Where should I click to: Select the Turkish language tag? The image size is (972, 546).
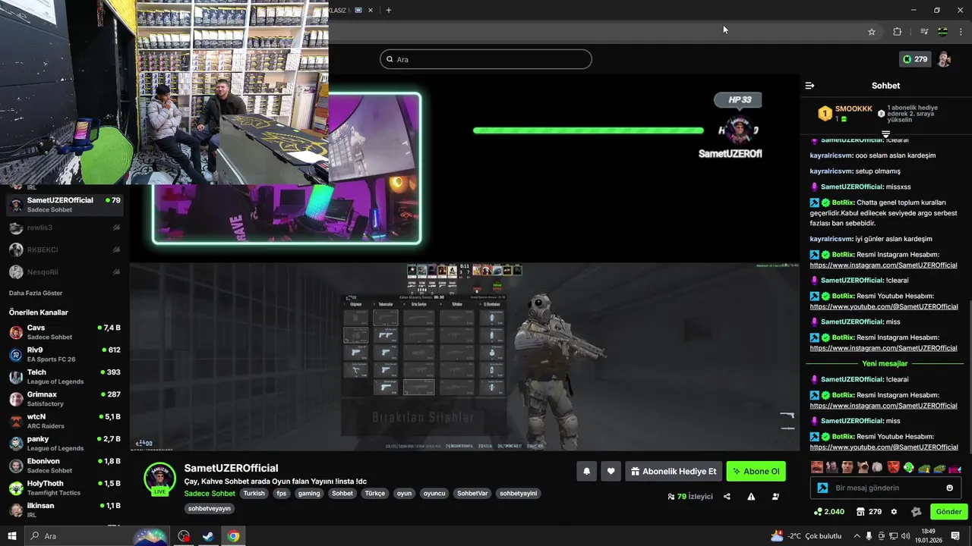click(254, 493)
